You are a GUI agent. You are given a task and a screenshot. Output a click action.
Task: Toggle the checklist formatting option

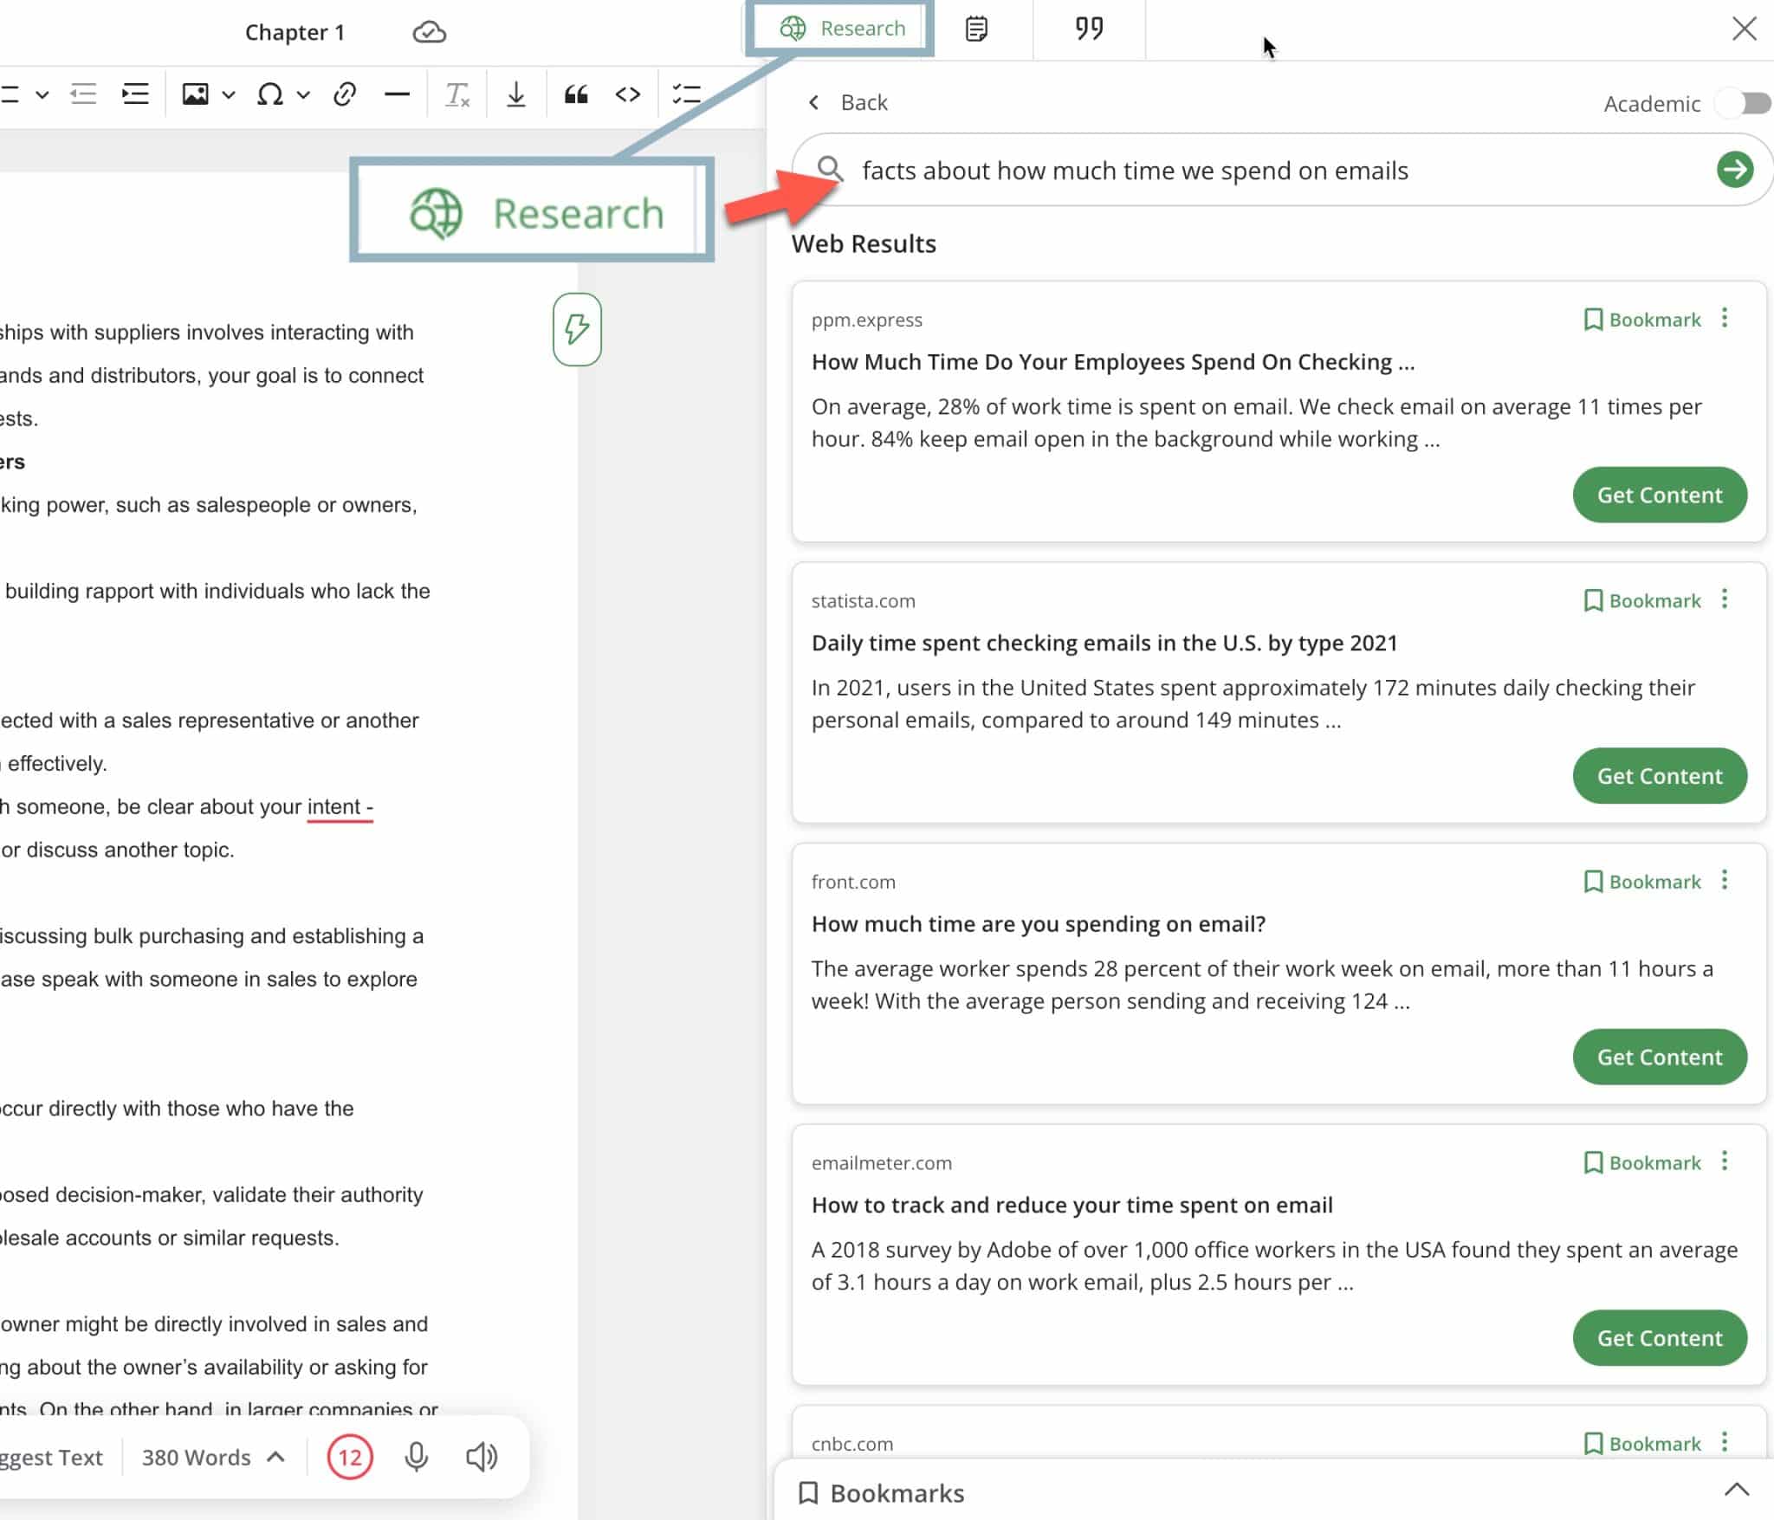(x=685, y=94)
